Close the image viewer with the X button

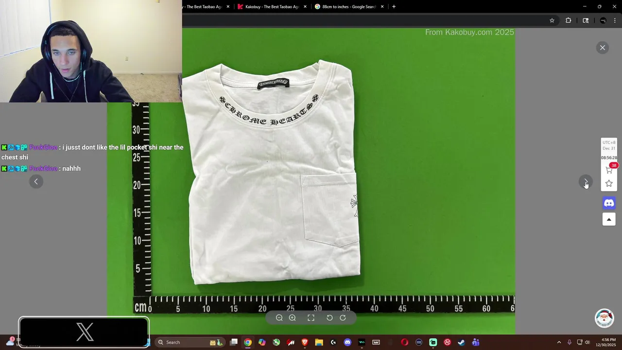coord(603,48)
